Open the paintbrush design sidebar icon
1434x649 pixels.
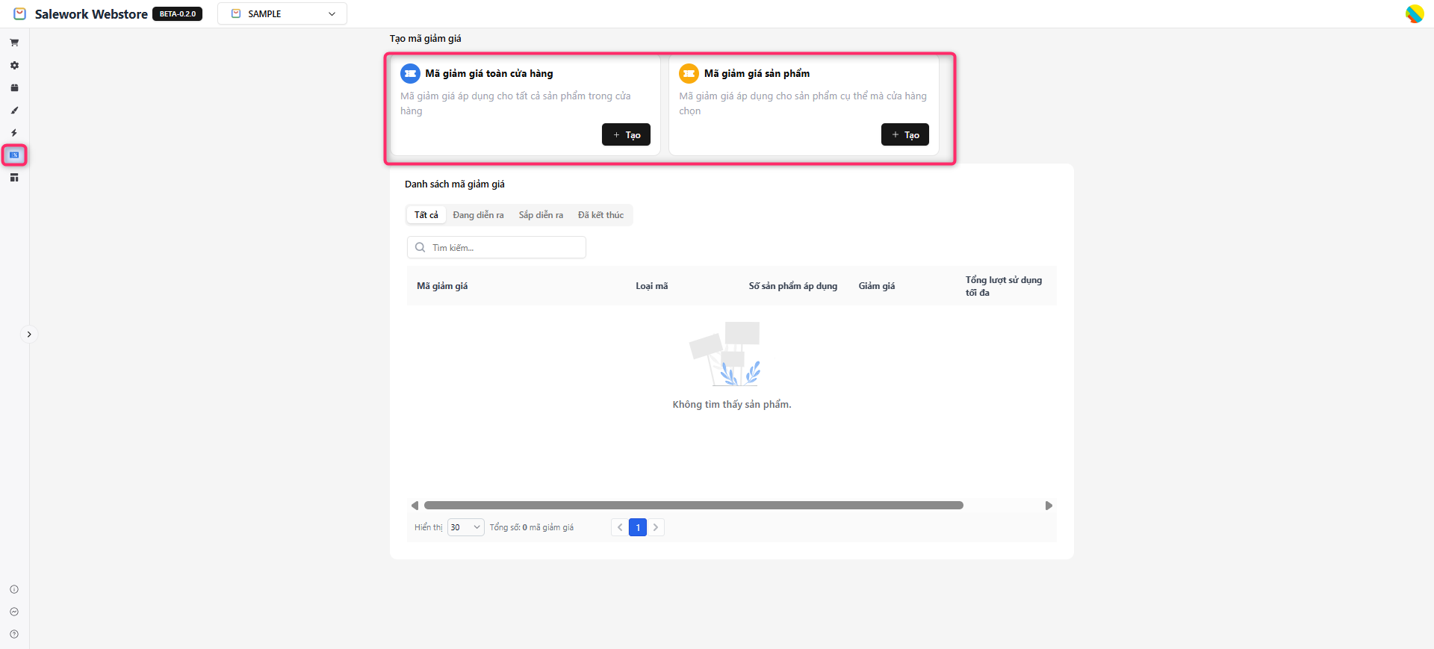(14, 111)
